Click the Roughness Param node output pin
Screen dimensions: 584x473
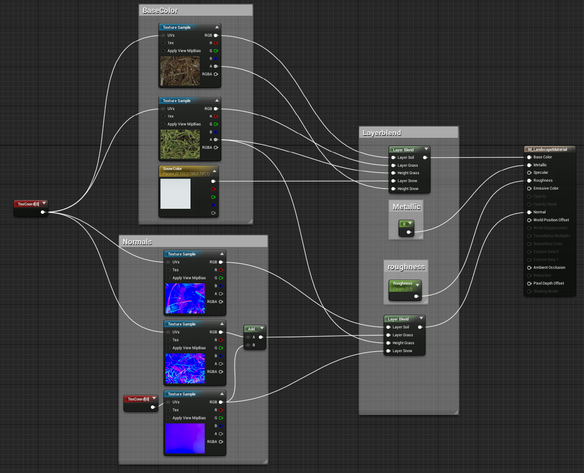tap(416, 296)
